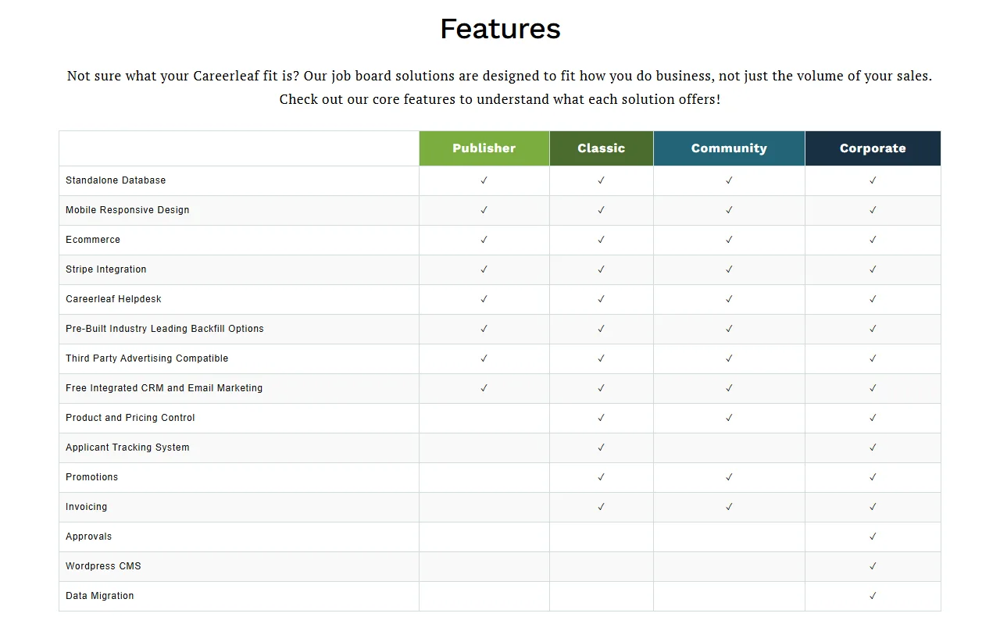Click the Publisher column header
This screenshot has height=624, width=1000.
point(484,148)
